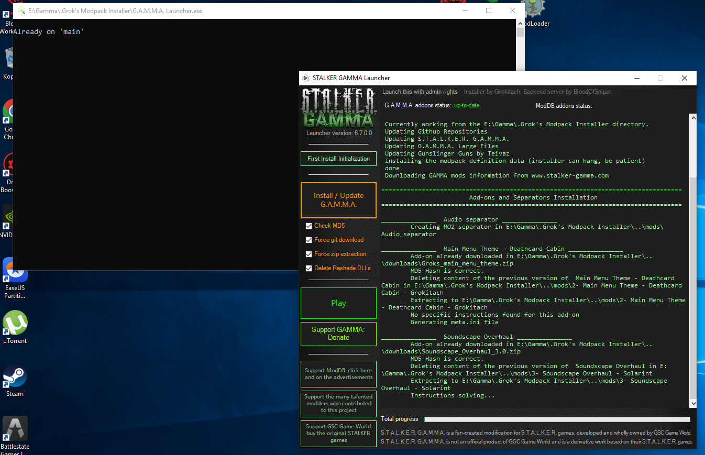Viewport: 705px width, 455px height.
Task: Click 'Already on main' console text
Action: tap(49, 32)
